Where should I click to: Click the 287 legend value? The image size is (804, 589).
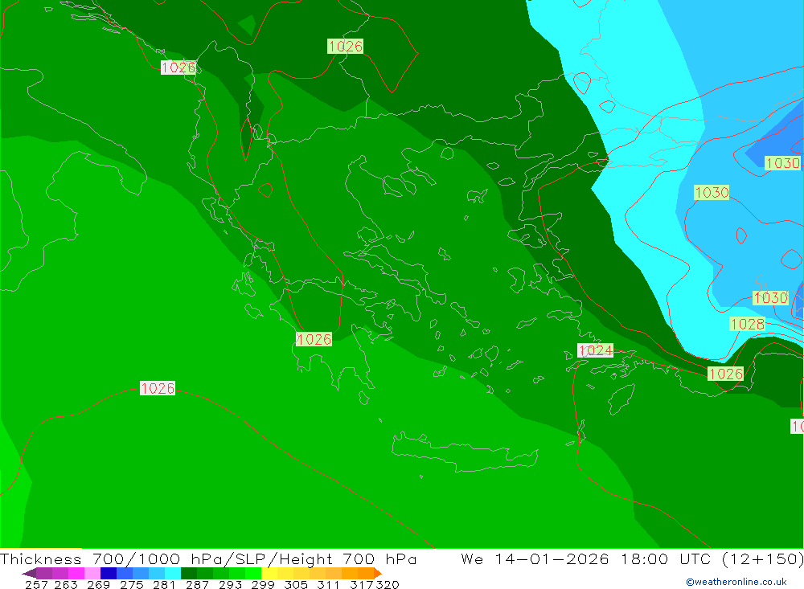(197, 584)
